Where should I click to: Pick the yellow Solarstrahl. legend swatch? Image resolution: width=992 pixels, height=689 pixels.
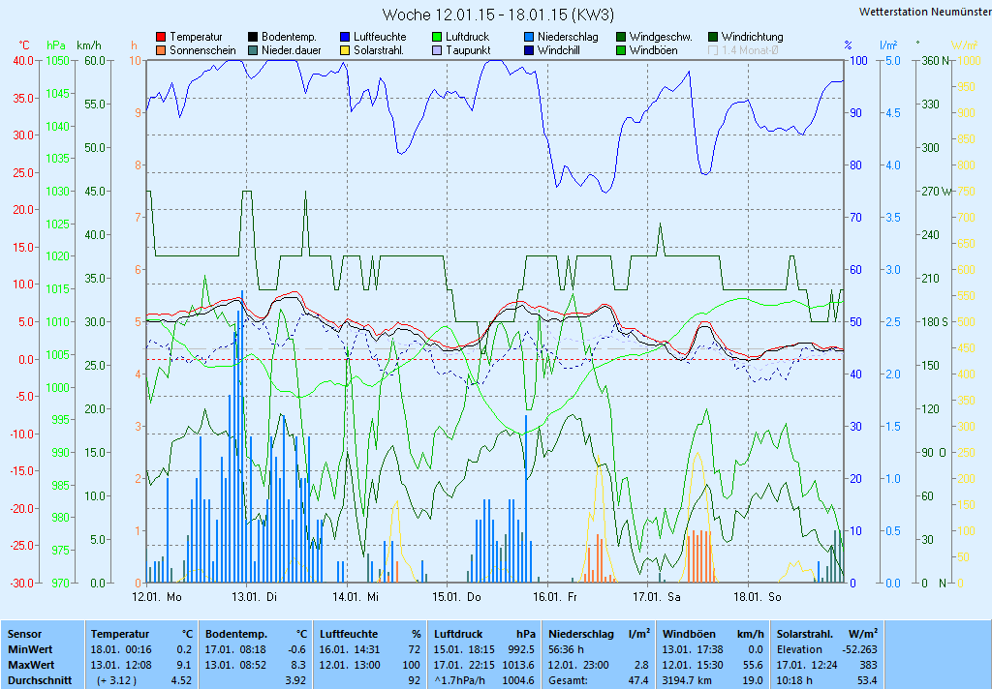click(x=345, y=50)
